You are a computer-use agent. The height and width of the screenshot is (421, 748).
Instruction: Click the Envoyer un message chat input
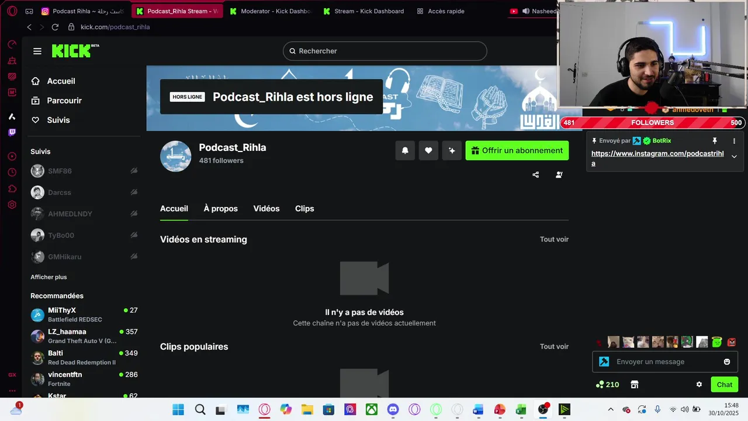pyautogui.click(x=665, y=362)
